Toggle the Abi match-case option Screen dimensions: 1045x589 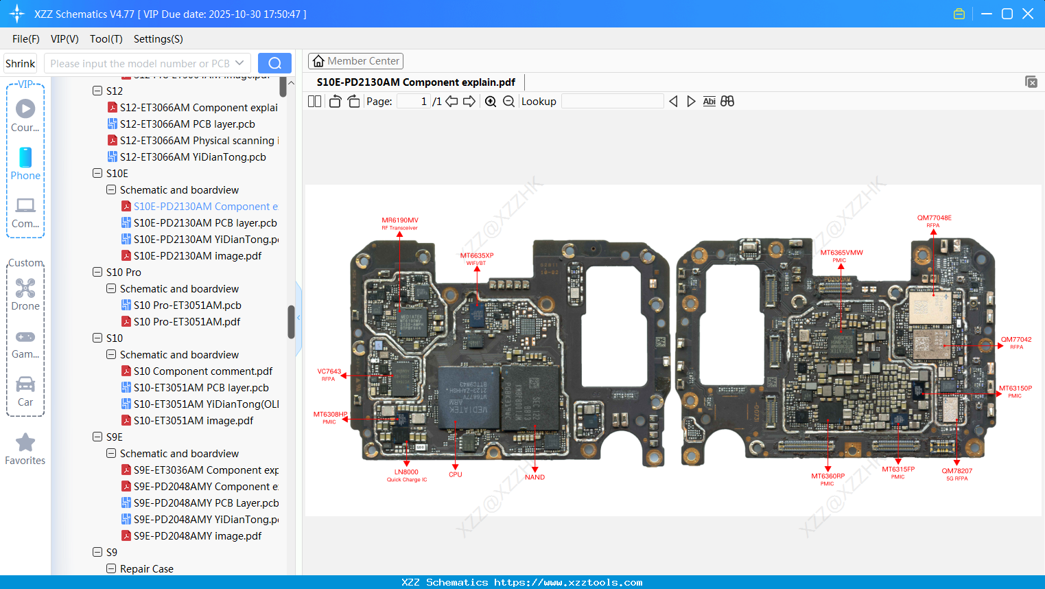click(x=709, y=101)
